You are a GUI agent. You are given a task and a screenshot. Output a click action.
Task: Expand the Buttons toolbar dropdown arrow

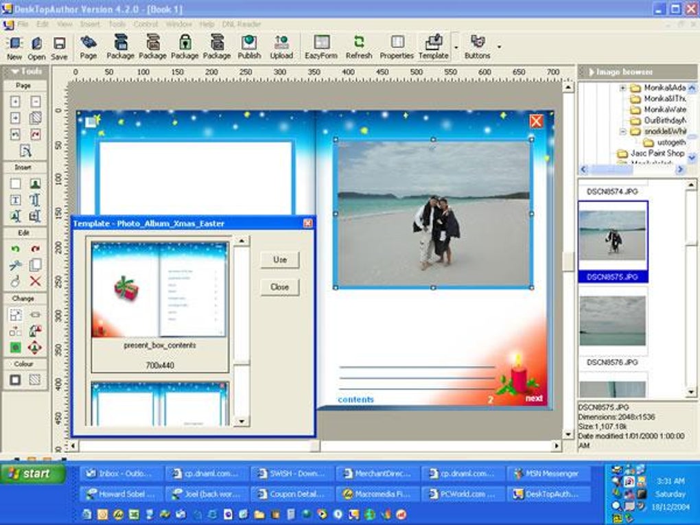coord(499,47)
